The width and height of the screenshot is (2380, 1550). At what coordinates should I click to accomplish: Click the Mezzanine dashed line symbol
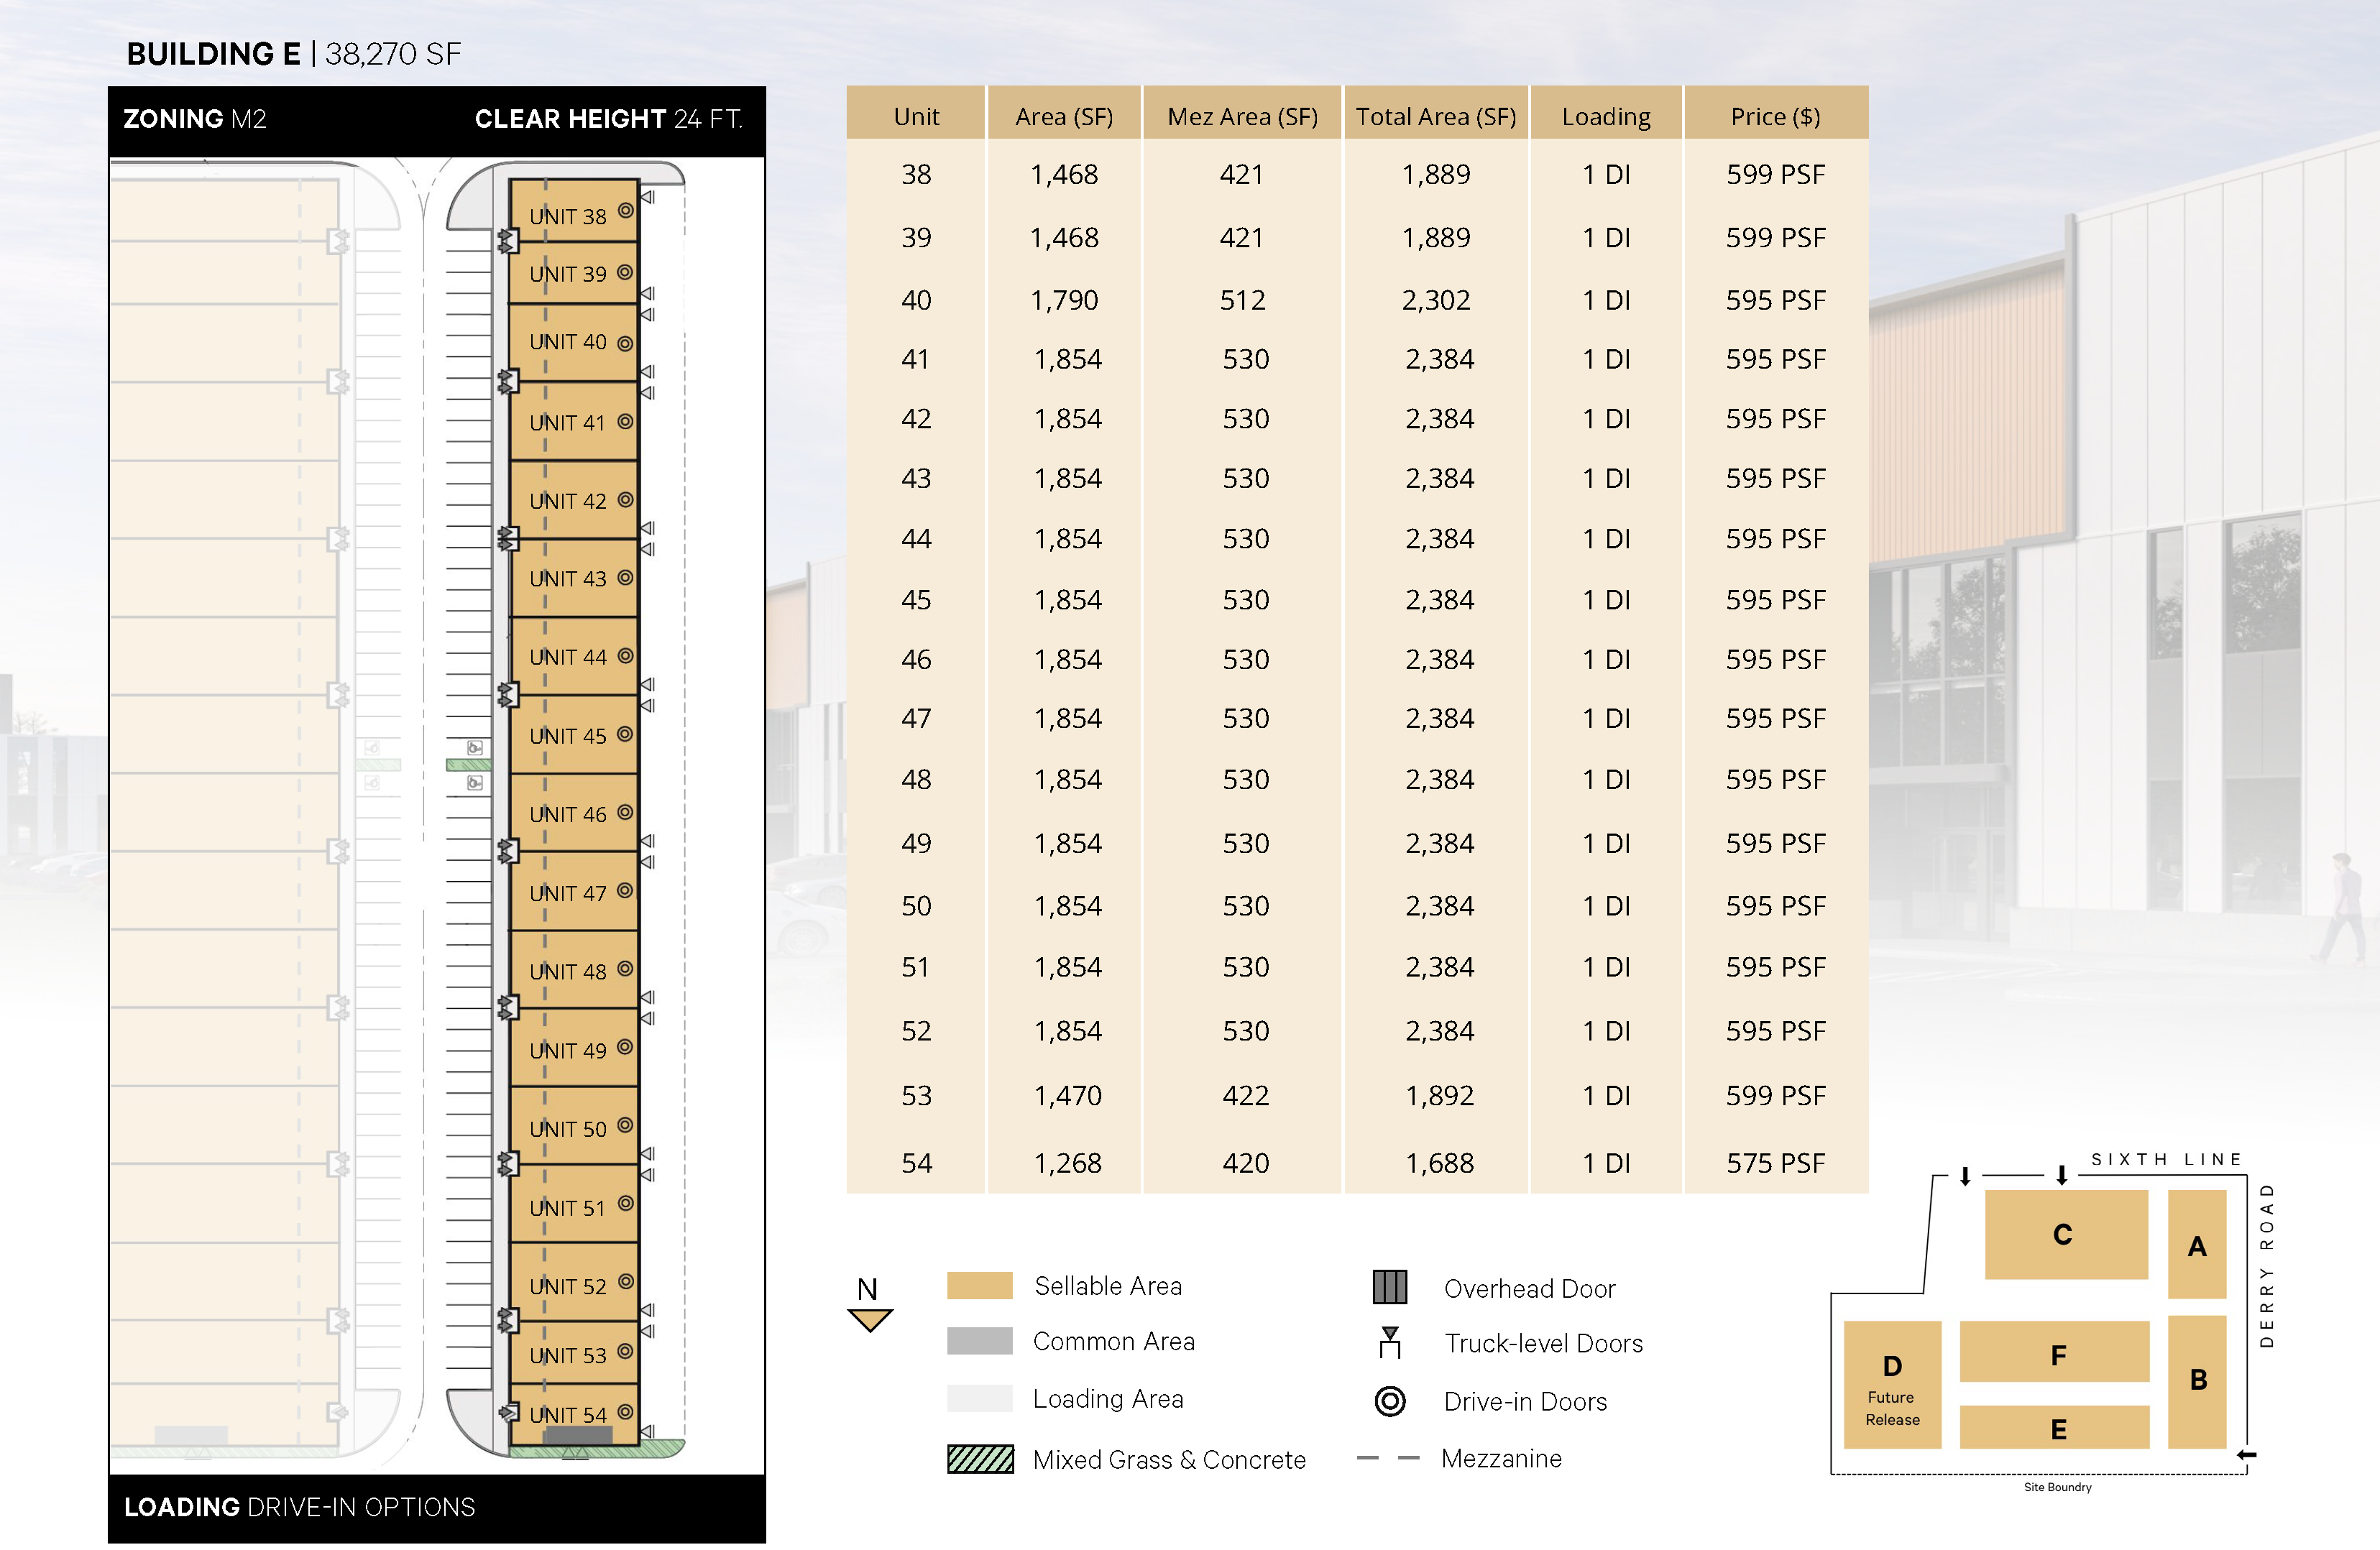[1388, 1458]
